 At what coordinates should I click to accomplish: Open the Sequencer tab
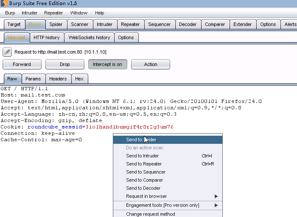[159, 24]
